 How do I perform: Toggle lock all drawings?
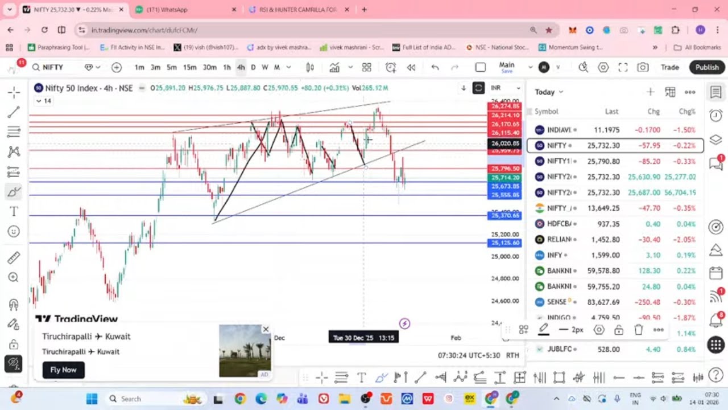pos(14,344)
